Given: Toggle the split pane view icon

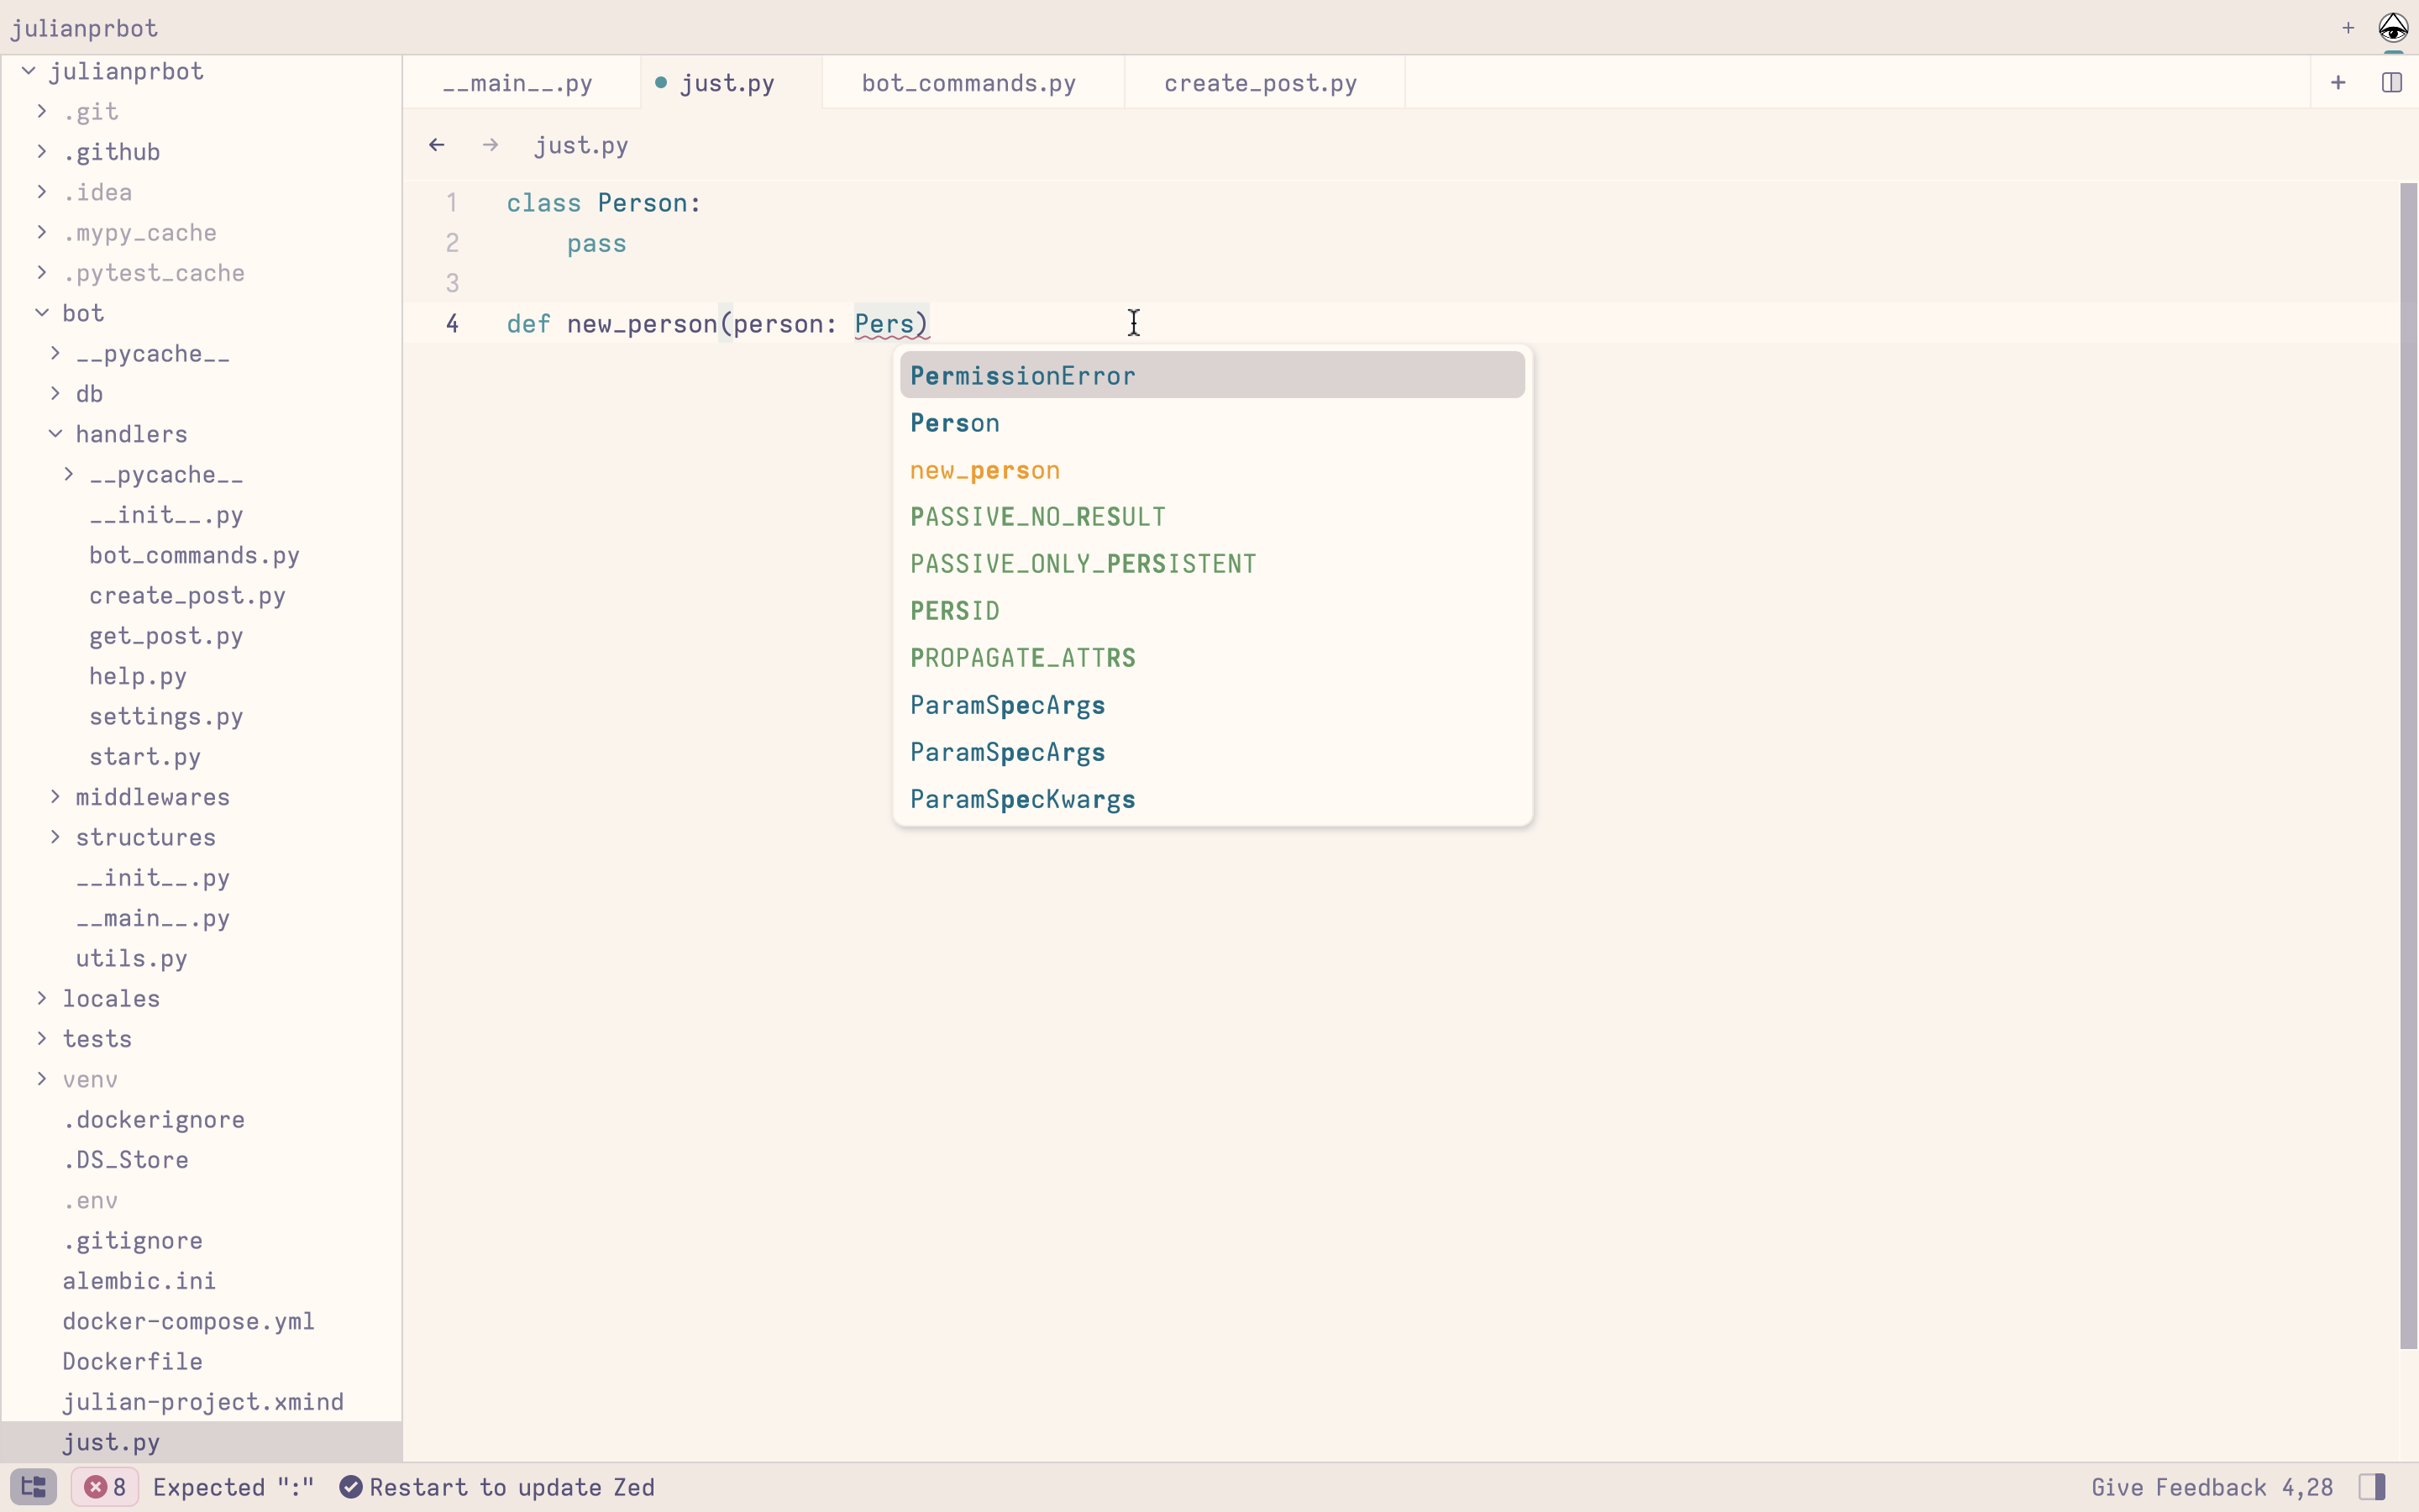Looking at the screenshot, I should click(2391, 83).
